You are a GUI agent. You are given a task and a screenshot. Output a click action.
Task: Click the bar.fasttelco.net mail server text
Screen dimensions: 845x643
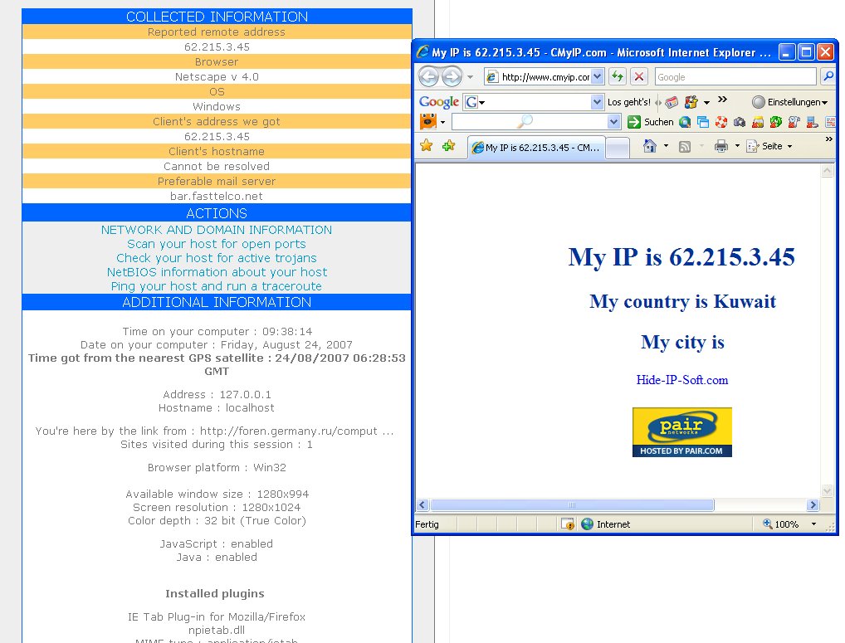point(216,196)
